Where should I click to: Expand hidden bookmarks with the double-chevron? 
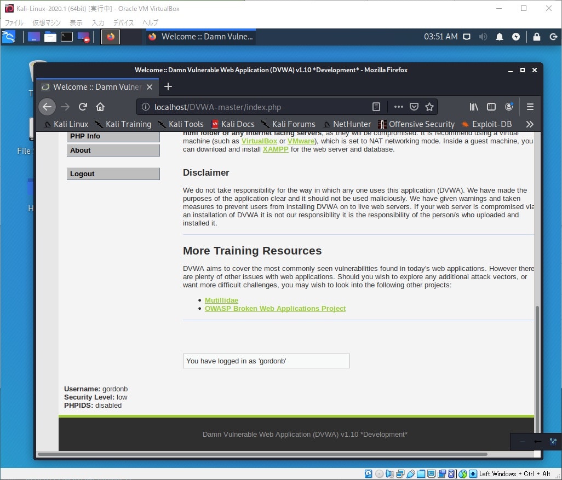tap(530, 124)
